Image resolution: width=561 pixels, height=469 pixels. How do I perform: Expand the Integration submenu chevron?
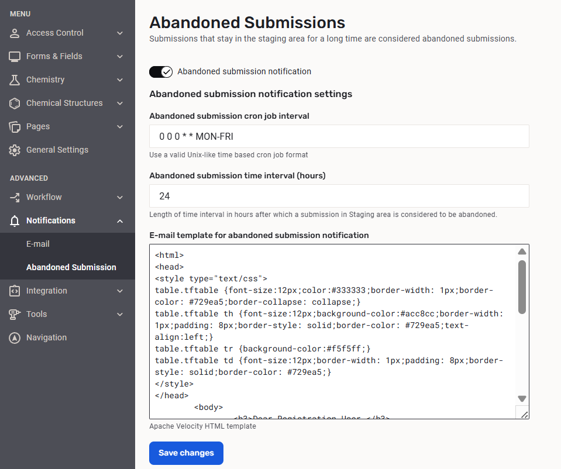pyautogui.click(x=120, y=291)
